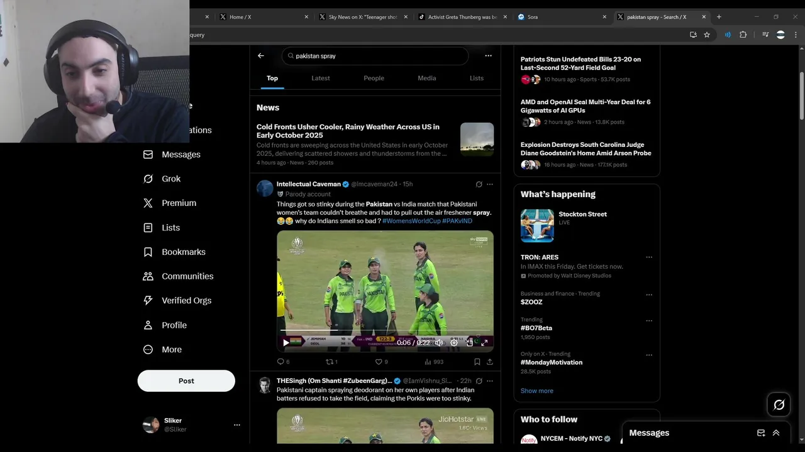Viewport: 805px width, 452px height.
Task: Like the Intellectual Caveman post
Action: pyautogui.click(x=381, y=362)
